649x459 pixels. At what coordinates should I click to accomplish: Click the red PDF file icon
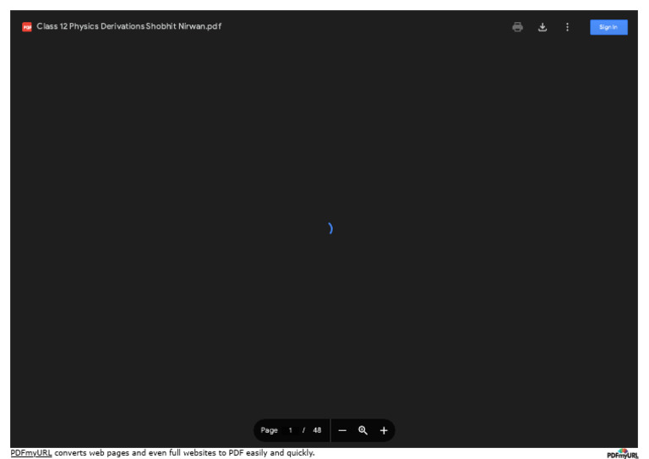27,27
